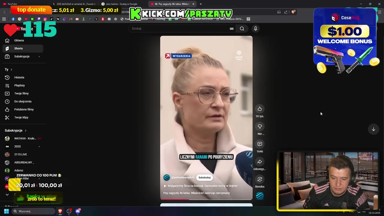Image resolution: width=384 pixels, height=216 pixels.
Task: Open Podlasie 2025/2026 bookmark
Action: pyautogui.click(x=200, y=19)
